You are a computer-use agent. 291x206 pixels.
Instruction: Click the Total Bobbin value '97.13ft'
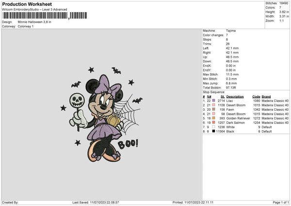pyautogui.click(x=231, y=88)
